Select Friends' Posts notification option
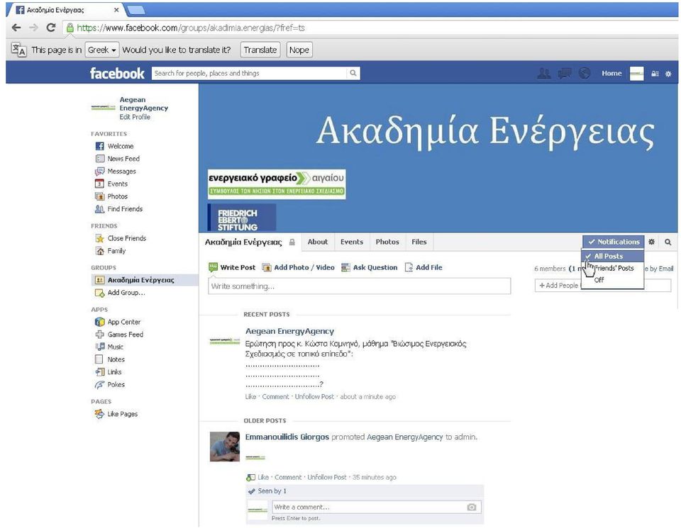The image size is (681, 528). pyautogui.click(x=612, y=268)
